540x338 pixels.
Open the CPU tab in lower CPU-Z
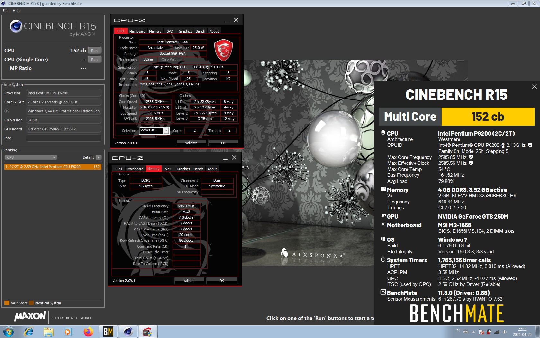tap(119, 169)
